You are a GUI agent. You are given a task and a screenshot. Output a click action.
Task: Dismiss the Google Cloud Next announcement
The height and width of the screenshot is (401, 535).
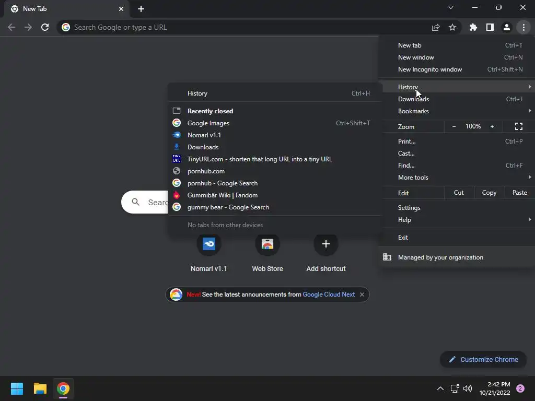(x=362, y=294)
